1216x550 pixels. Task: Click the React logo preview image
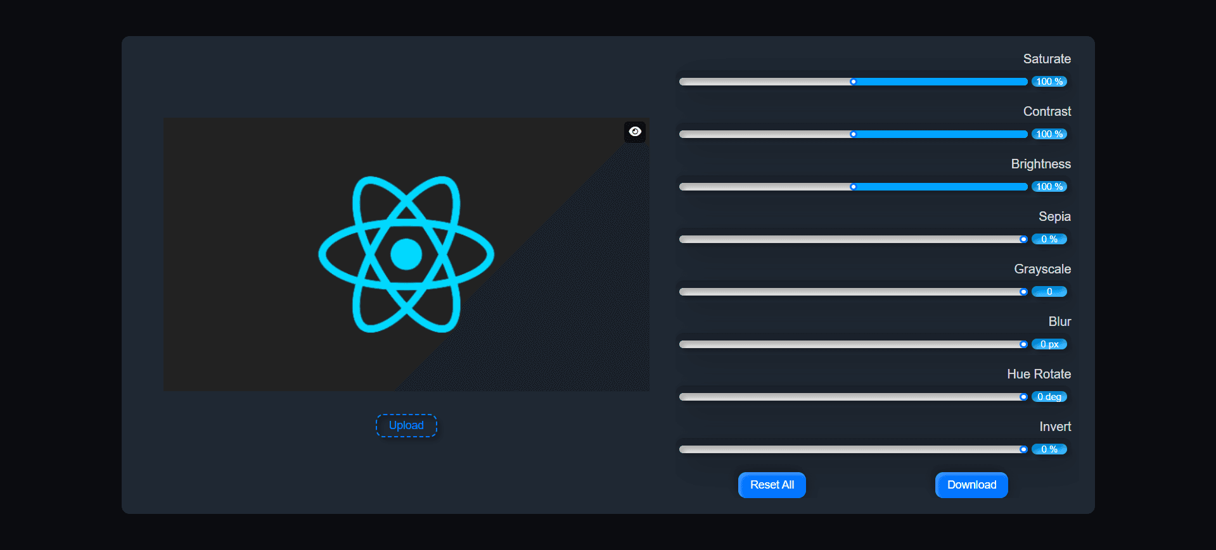[406, 254]
